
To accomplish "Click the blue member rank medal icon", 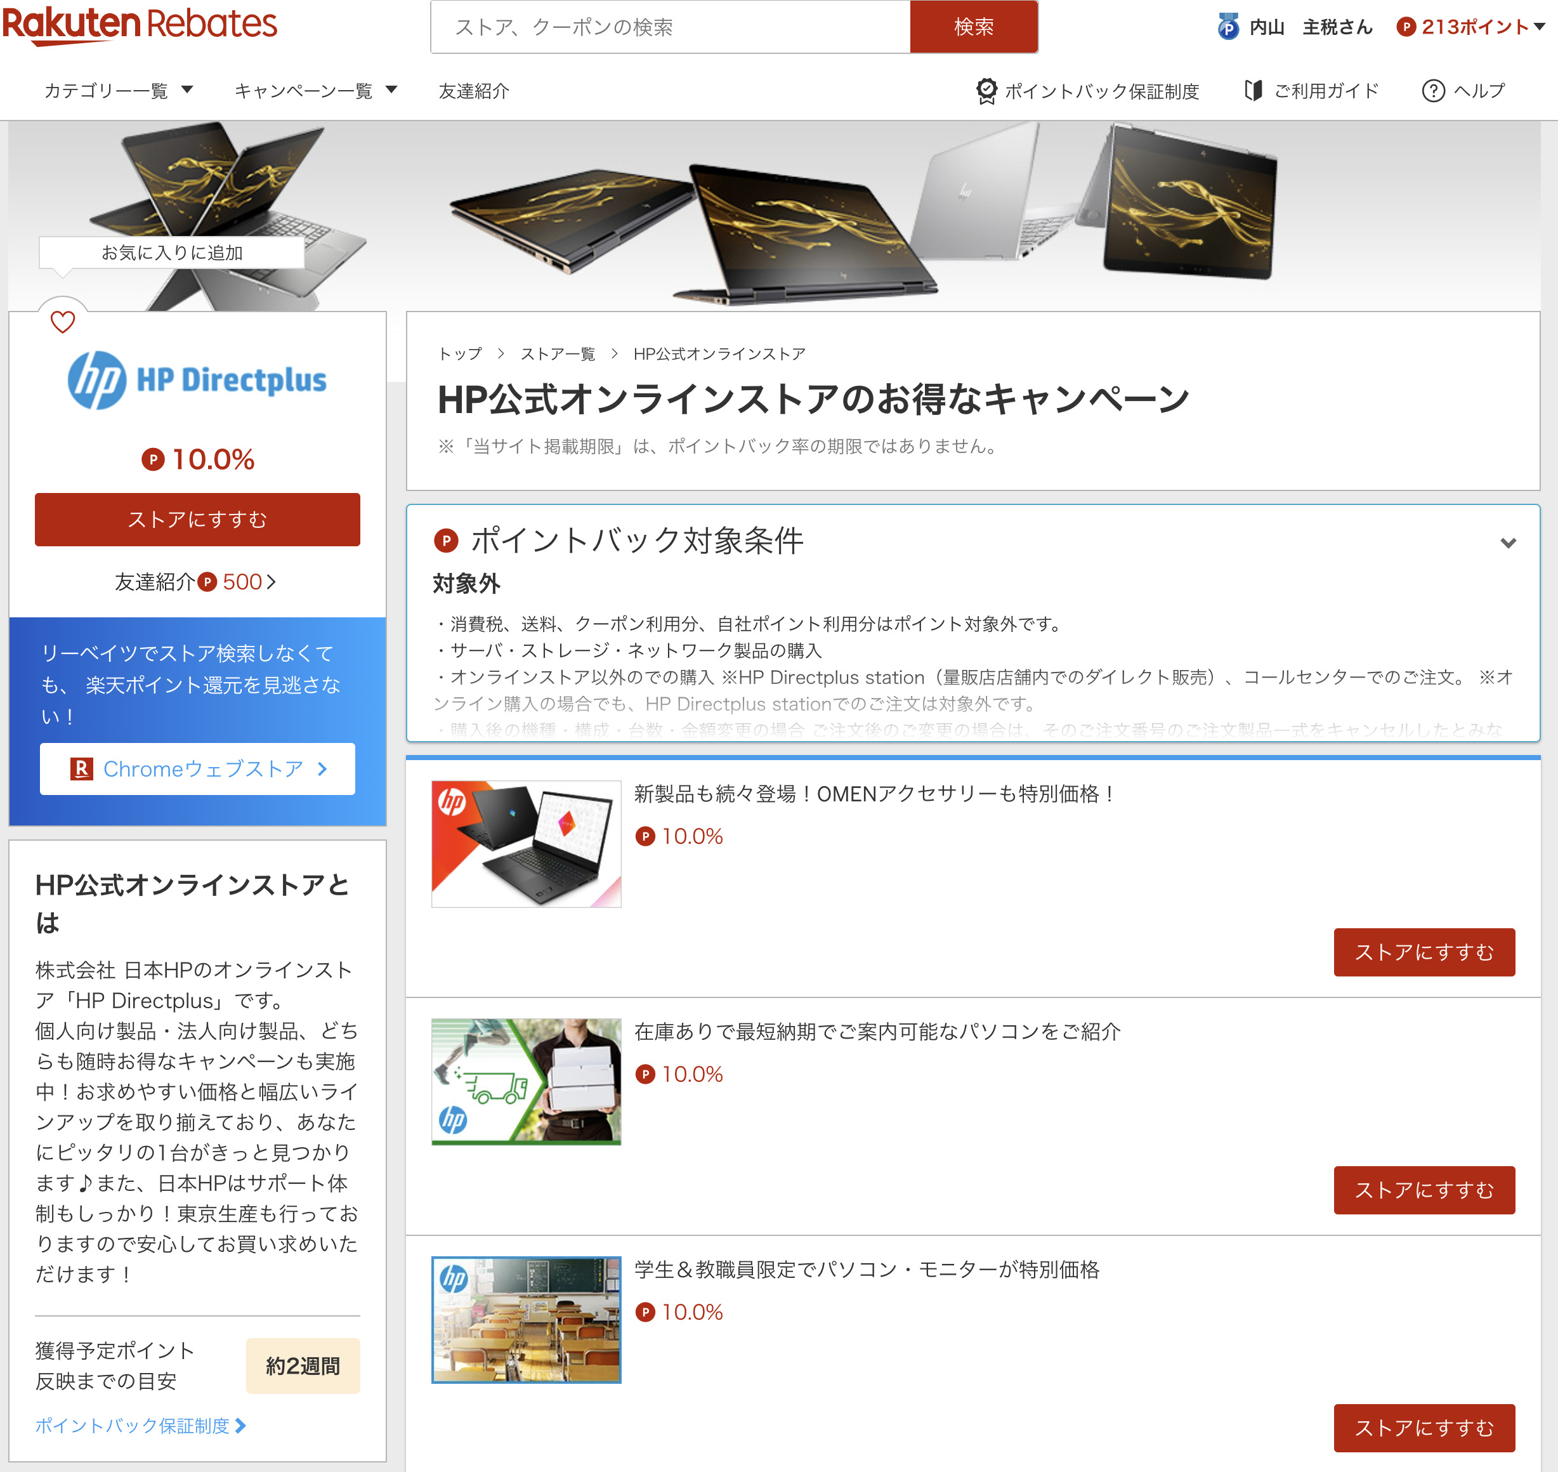I will (x=1227, y=27).
